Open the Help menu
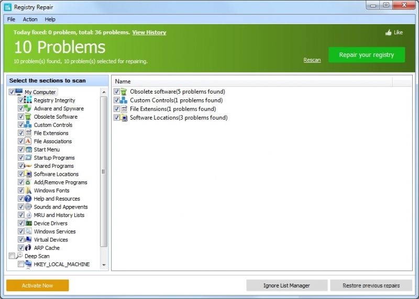This screenshot has width=419, height=299. tap(50, 19)
